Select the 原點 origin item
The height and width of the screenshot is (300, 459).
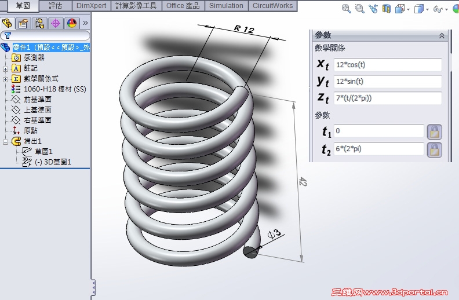(x=31, y=131)
